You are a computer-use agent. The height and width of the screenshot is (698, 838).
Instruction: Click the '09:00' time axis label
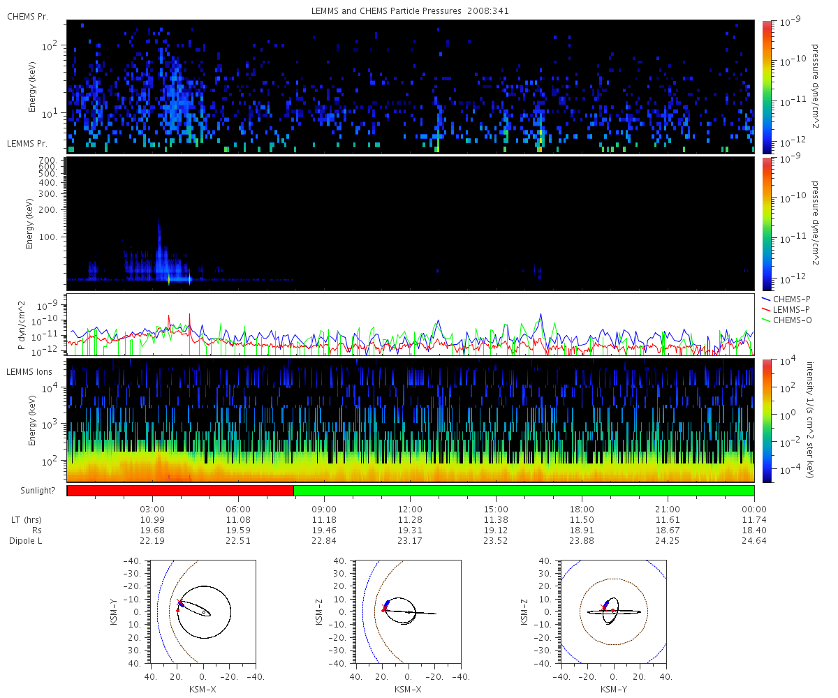click(x=325, y=510)
